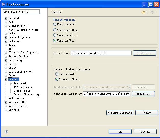The width and height of the screenshot is (160, 138).
Task: Confirm with the OK button
Action: 120,132
